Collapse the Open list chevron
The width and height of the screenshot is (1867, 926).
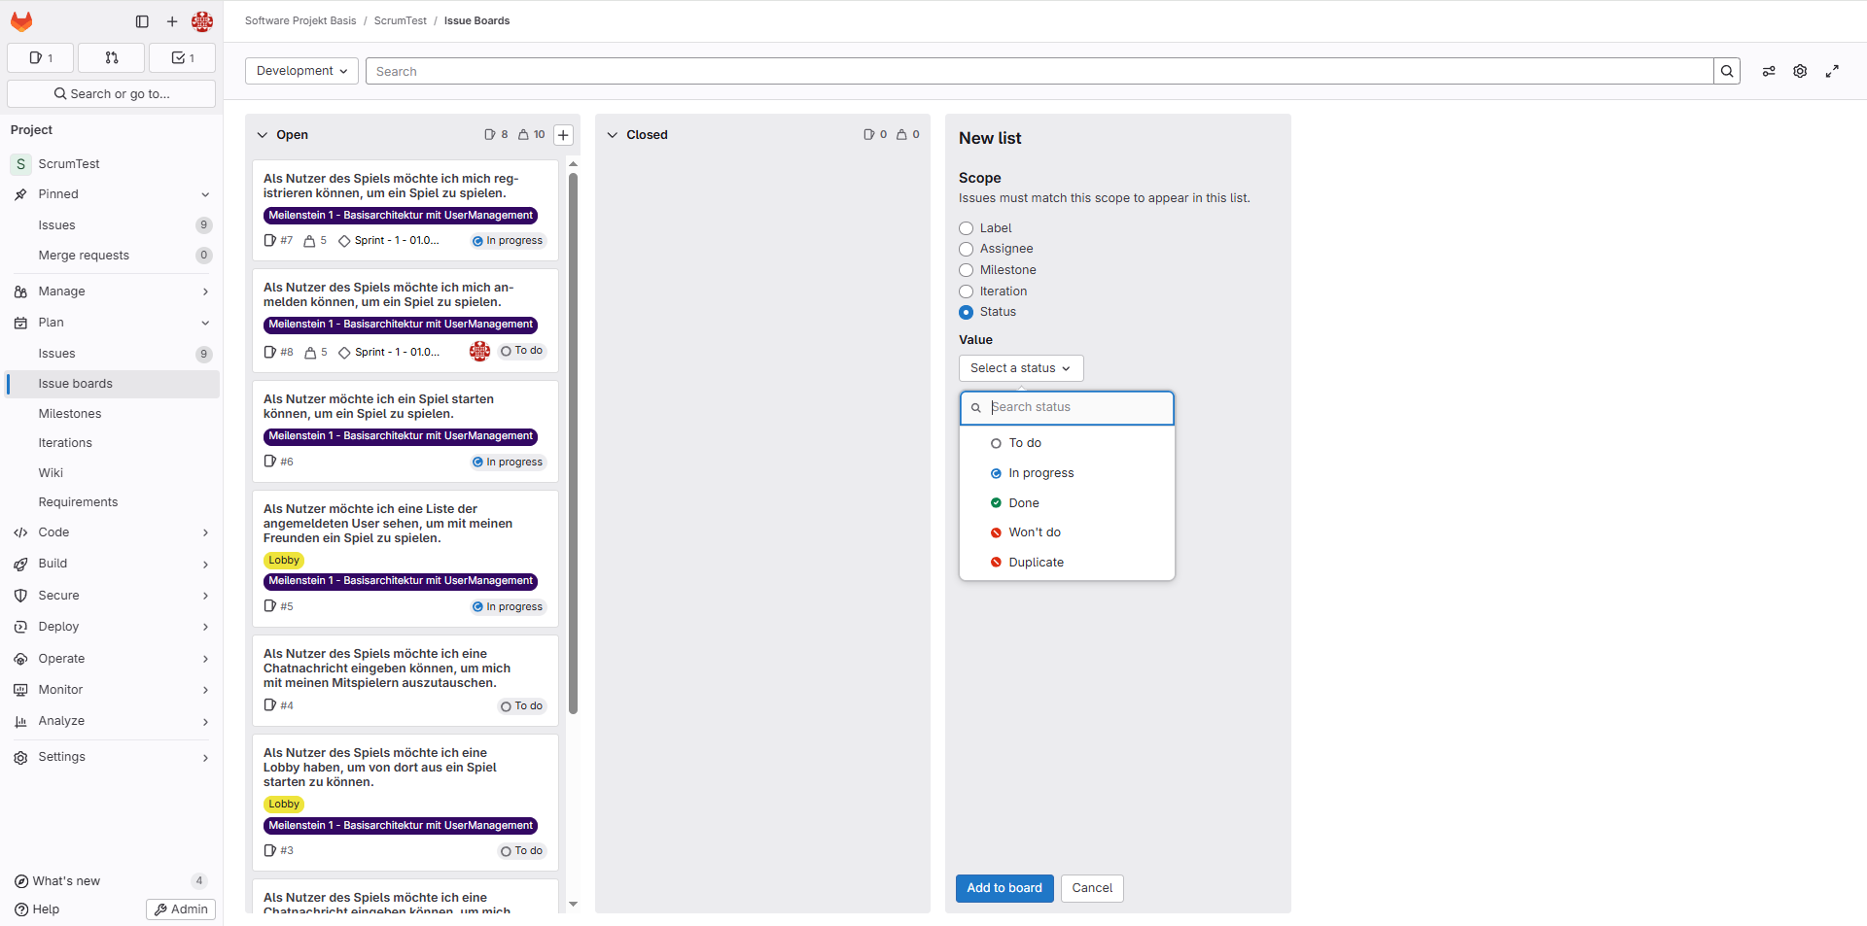pos(262,135)
